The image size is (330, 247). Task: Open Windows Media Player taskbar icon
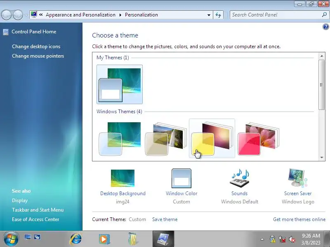pyautogui.click(x=104, y=239)
